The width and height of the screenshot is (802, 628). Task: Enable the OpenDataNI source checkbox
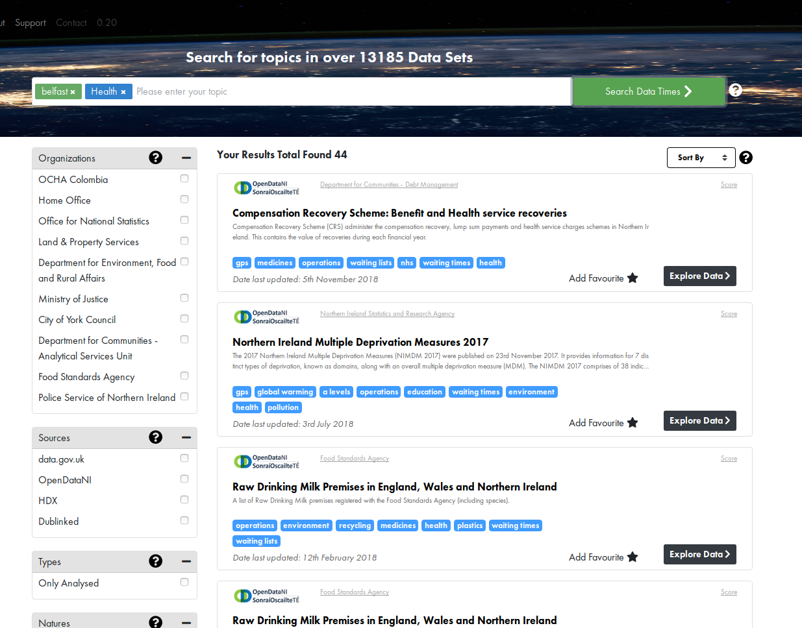click(x=184, y=479)
